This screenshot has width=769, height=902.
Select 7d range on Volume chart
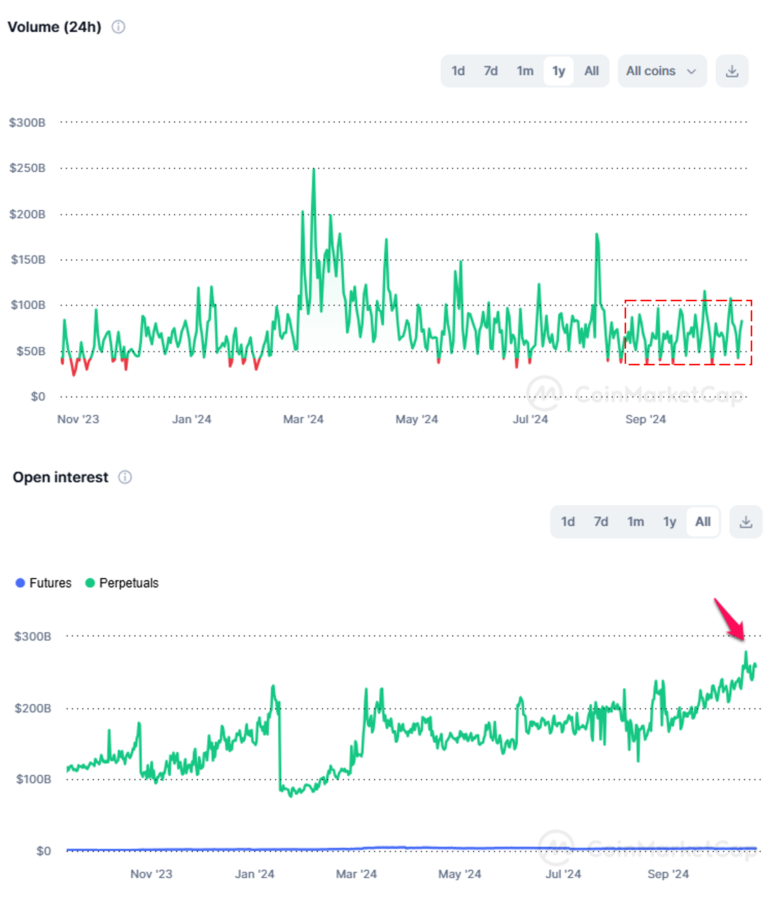click(490, 71)
